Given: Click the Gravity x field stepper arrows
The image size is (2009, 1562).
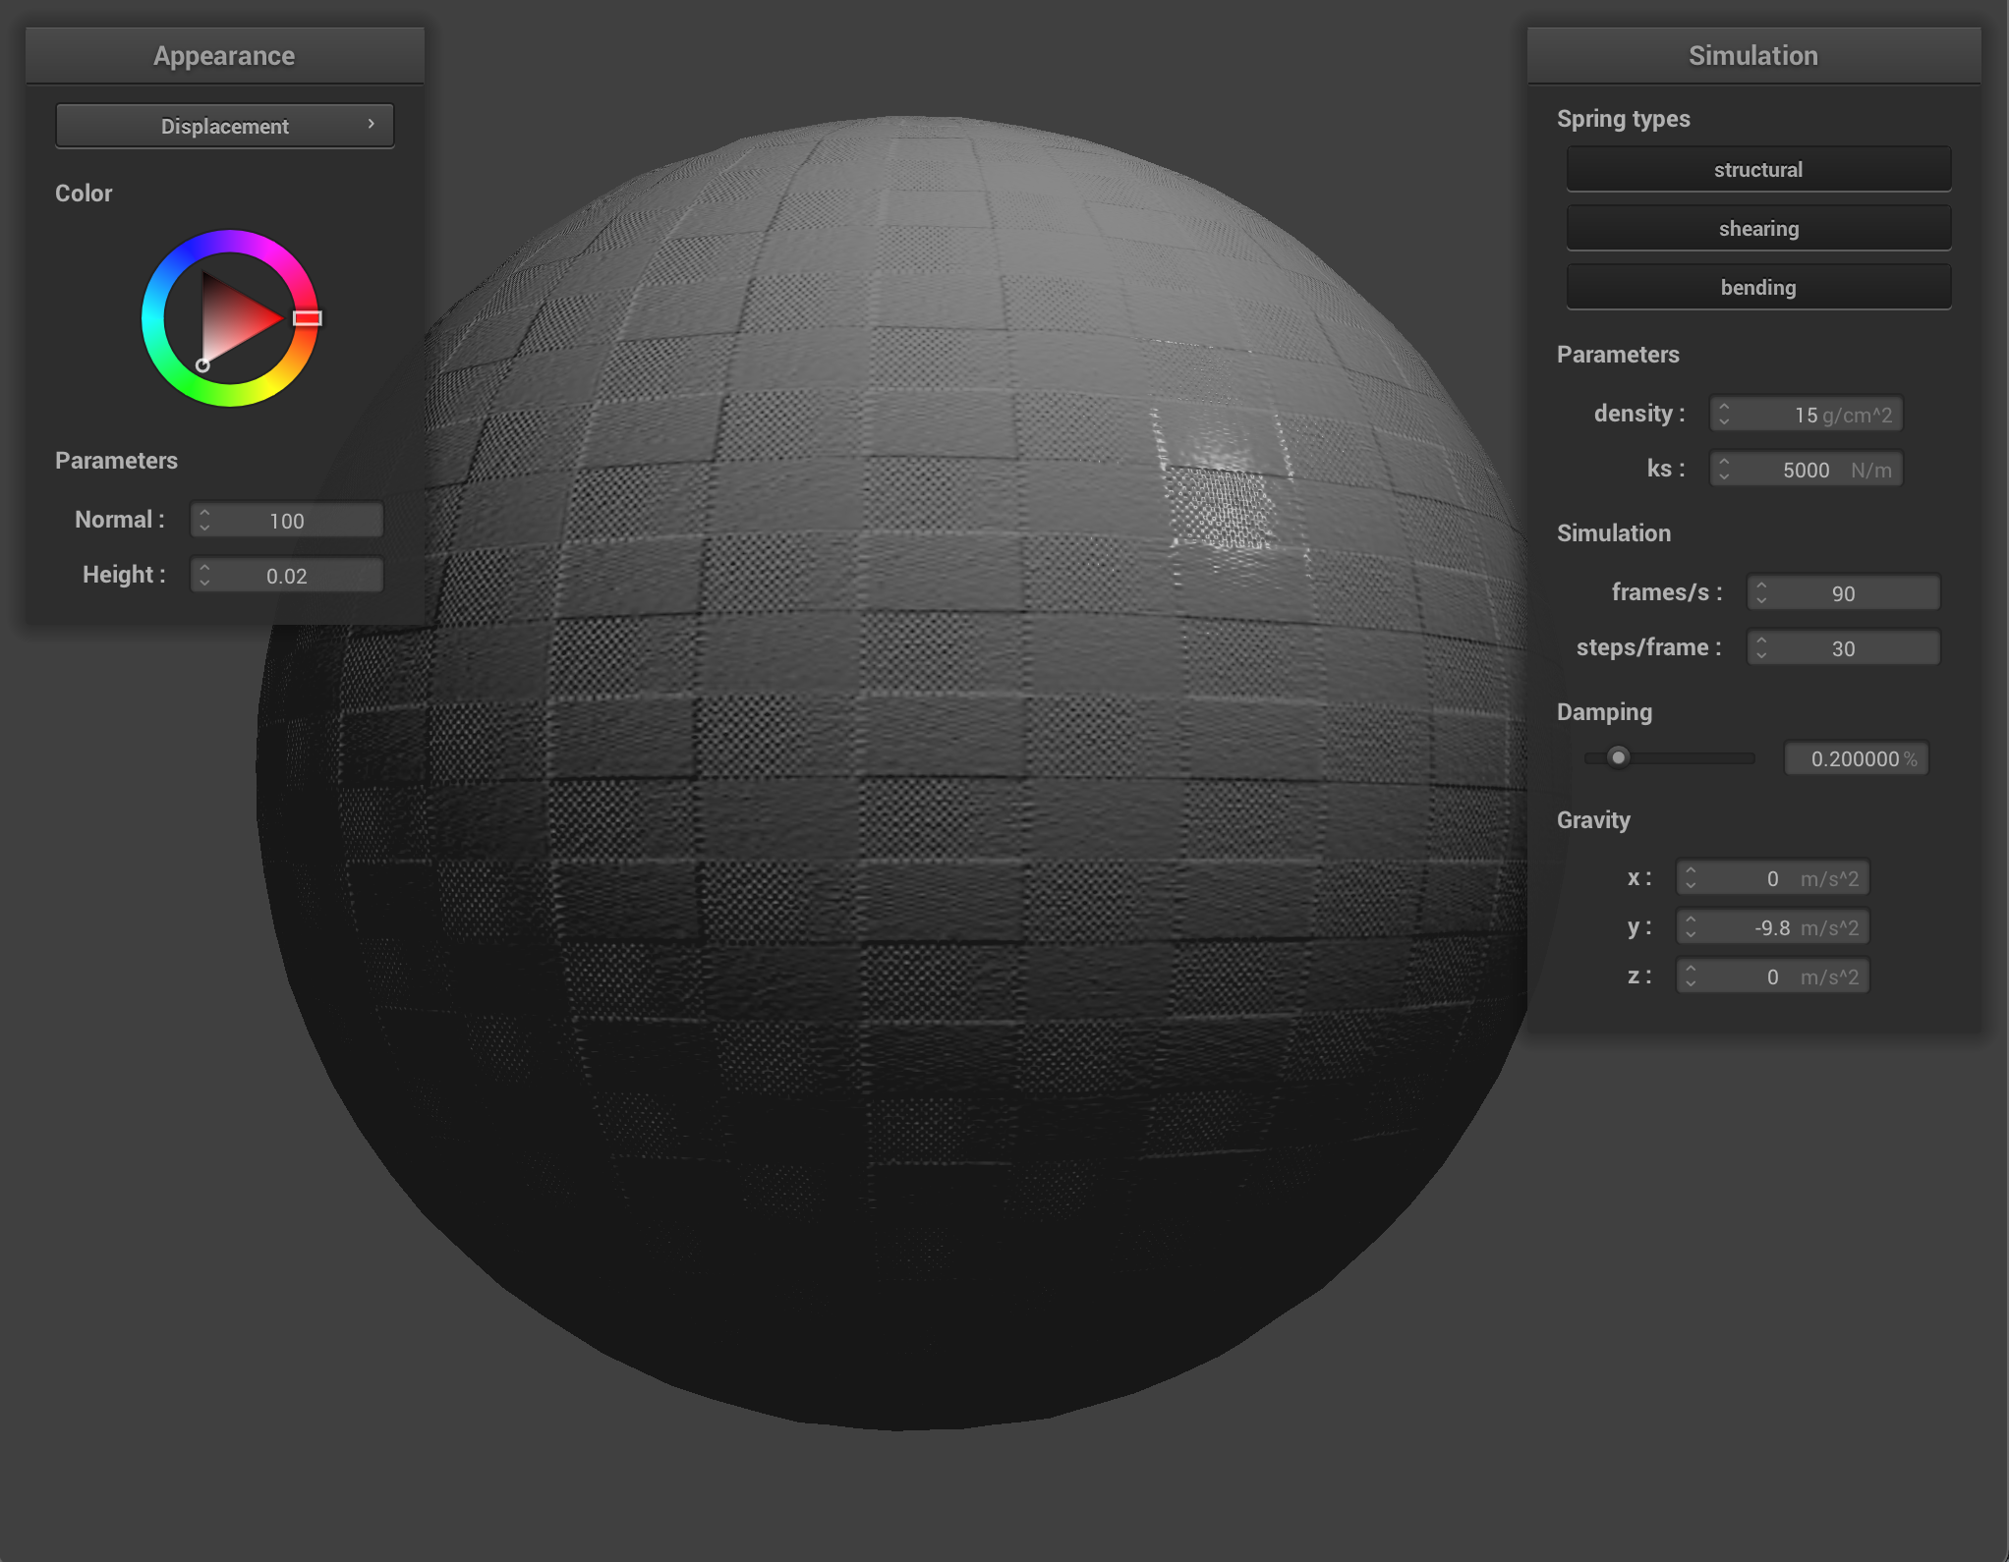Looking at the screenshot, I should click(1691, 877).
